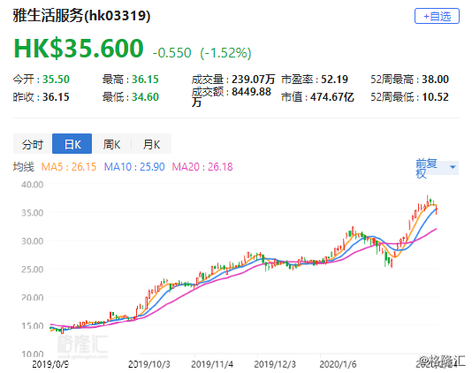Click the MA5 : 26.15 indicator label
Viewport: 472px width, 373px height.
tap(69, 166)
